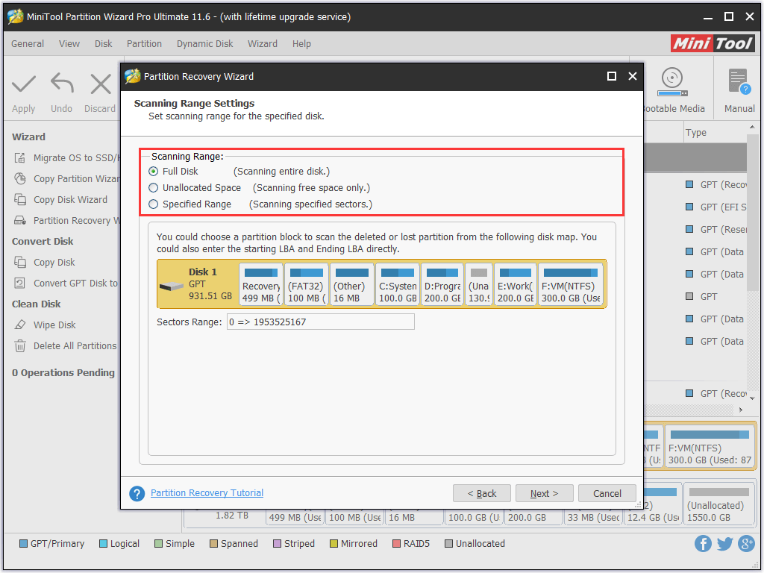Click the Delete All Partitions trash icon

pos(20,346)
